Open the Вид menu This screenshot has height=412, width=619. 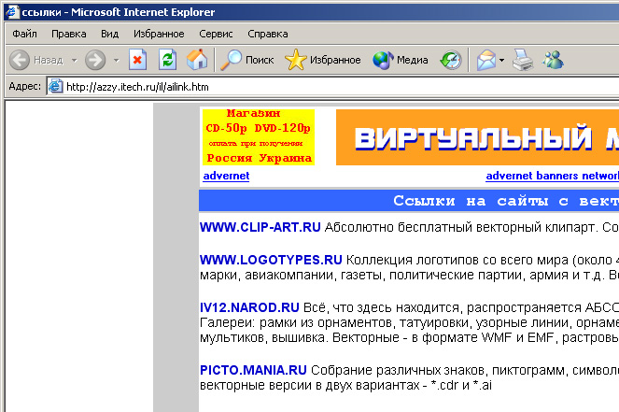tap(109, 34)
